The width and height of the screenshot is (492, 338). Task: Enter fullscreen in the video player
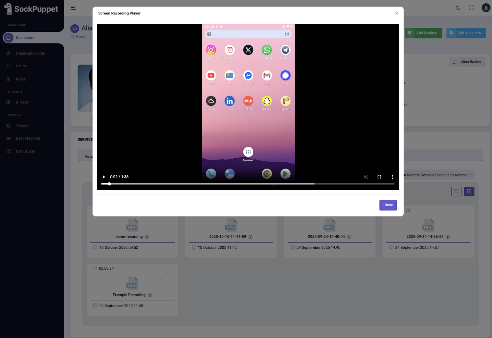(x=379, y=177)
